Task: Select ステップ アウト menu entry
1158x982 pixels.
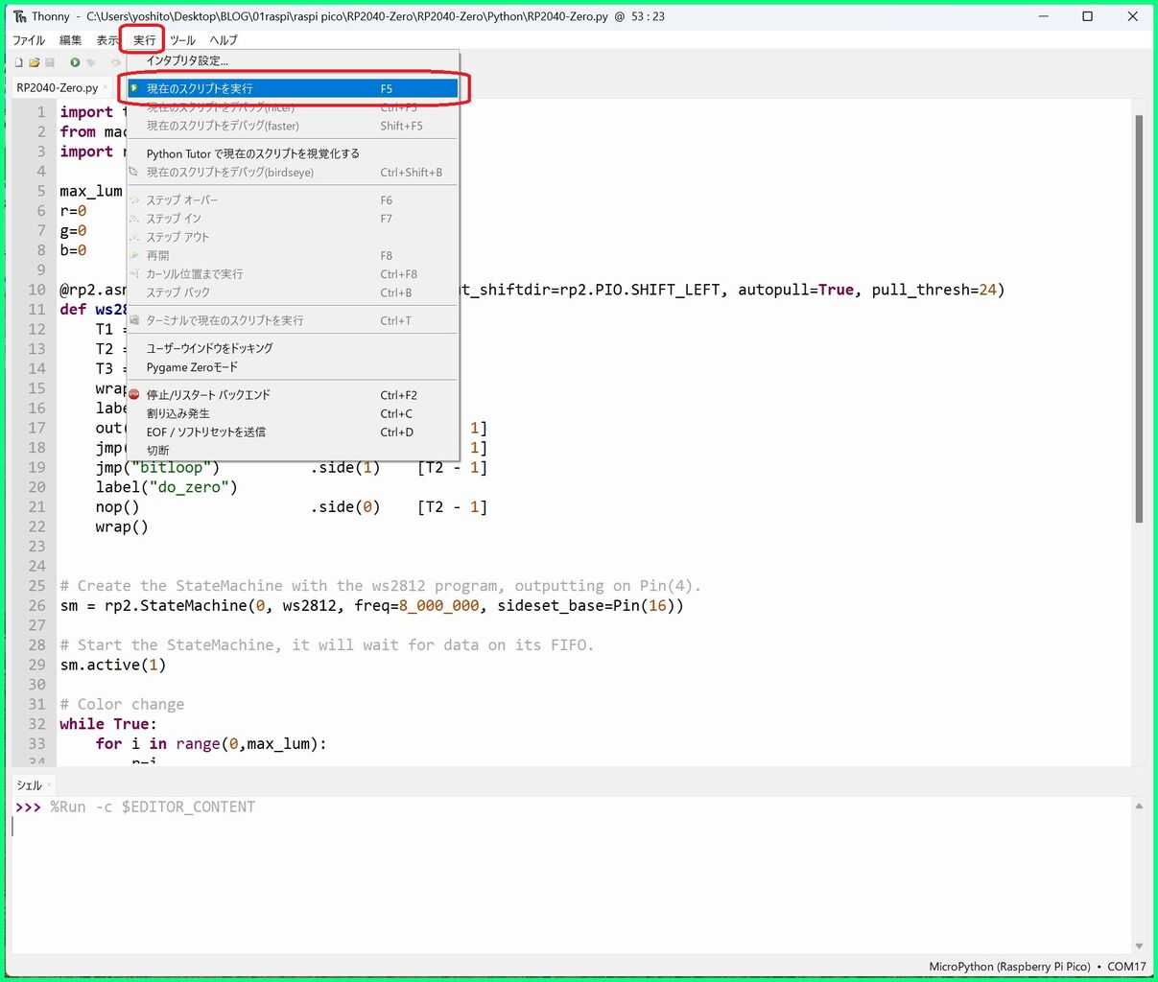Action: click(x=294, y=237)
